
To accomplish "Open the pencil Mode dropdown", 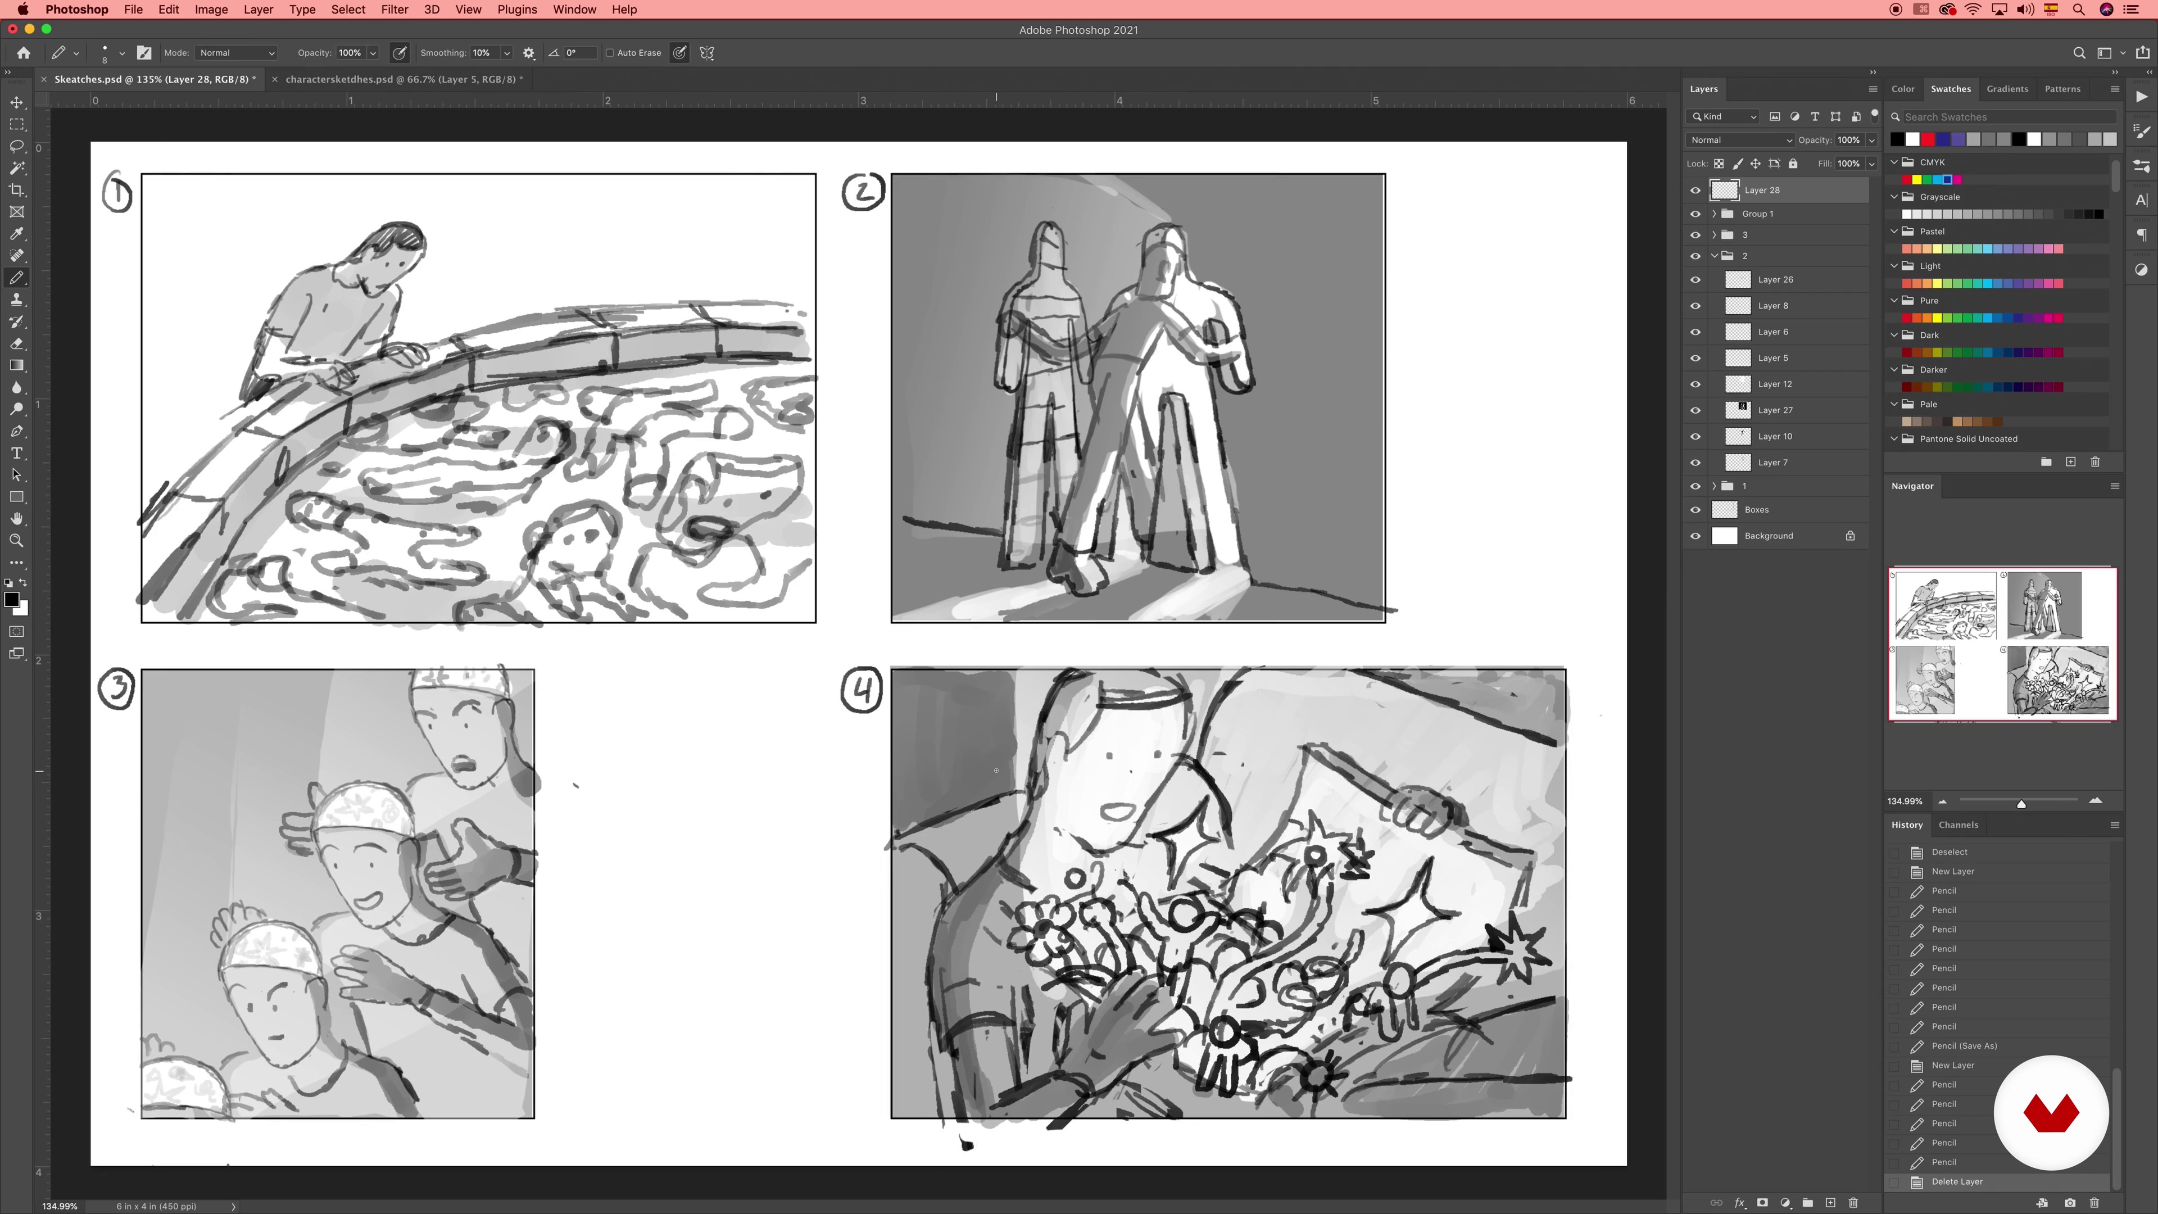I will tap(236, 53).
